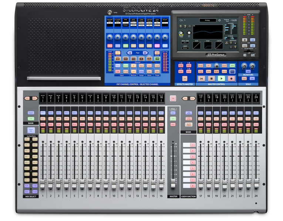Image resolution: width=283 pixels, height=221 pixels.
Task: Select the Main Mix button
Action: [31, 130]
